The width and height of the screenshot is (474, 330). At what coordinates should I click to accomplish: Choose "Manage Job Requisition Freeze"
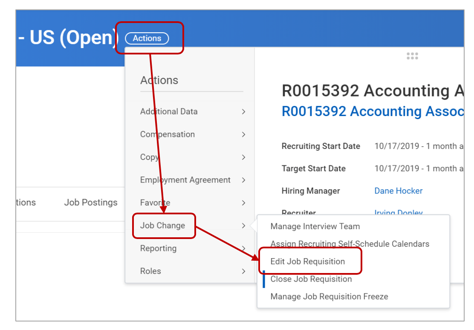327,296
